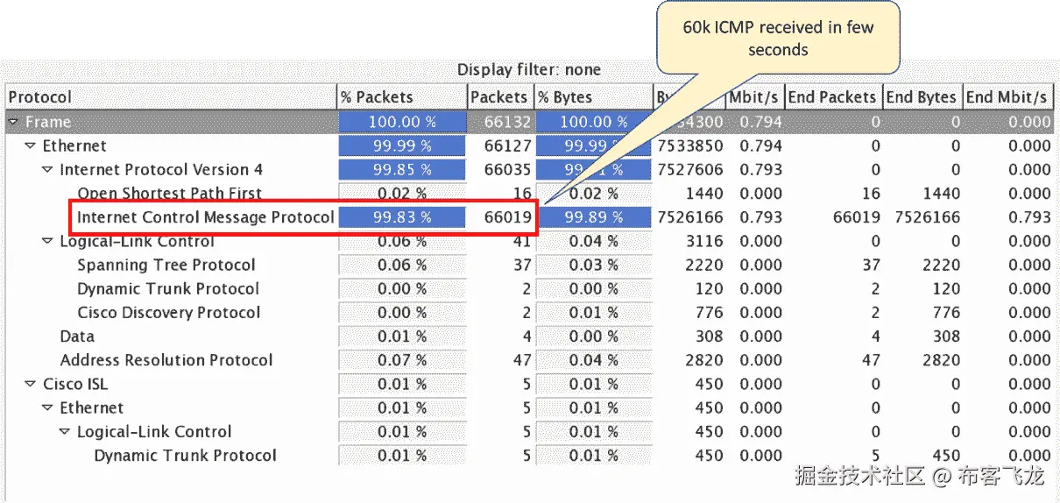Viewport: 1060px width, 503px height.
Task: Sort by the % Packets column header
Action: (402, 97)
